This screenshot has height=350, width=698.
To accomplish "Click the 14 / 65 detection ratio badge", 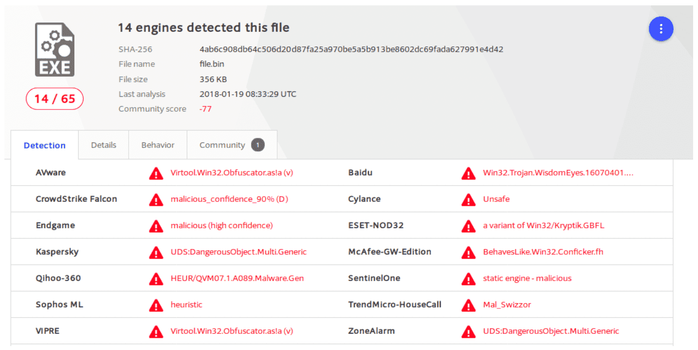I will point(55,99).
